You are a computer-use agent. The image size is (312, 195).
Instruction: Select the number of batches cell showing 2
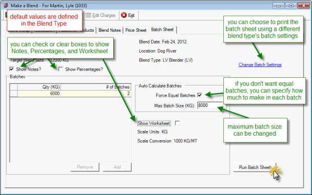click(x=96, y=94)
